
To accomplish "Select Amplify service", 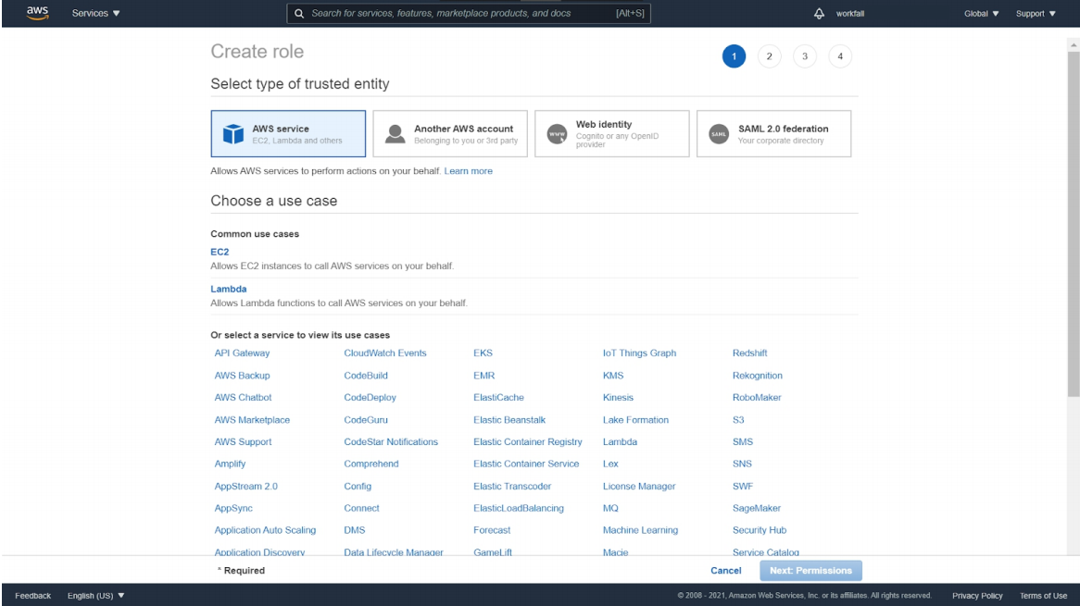I will [x=230, y=464].
